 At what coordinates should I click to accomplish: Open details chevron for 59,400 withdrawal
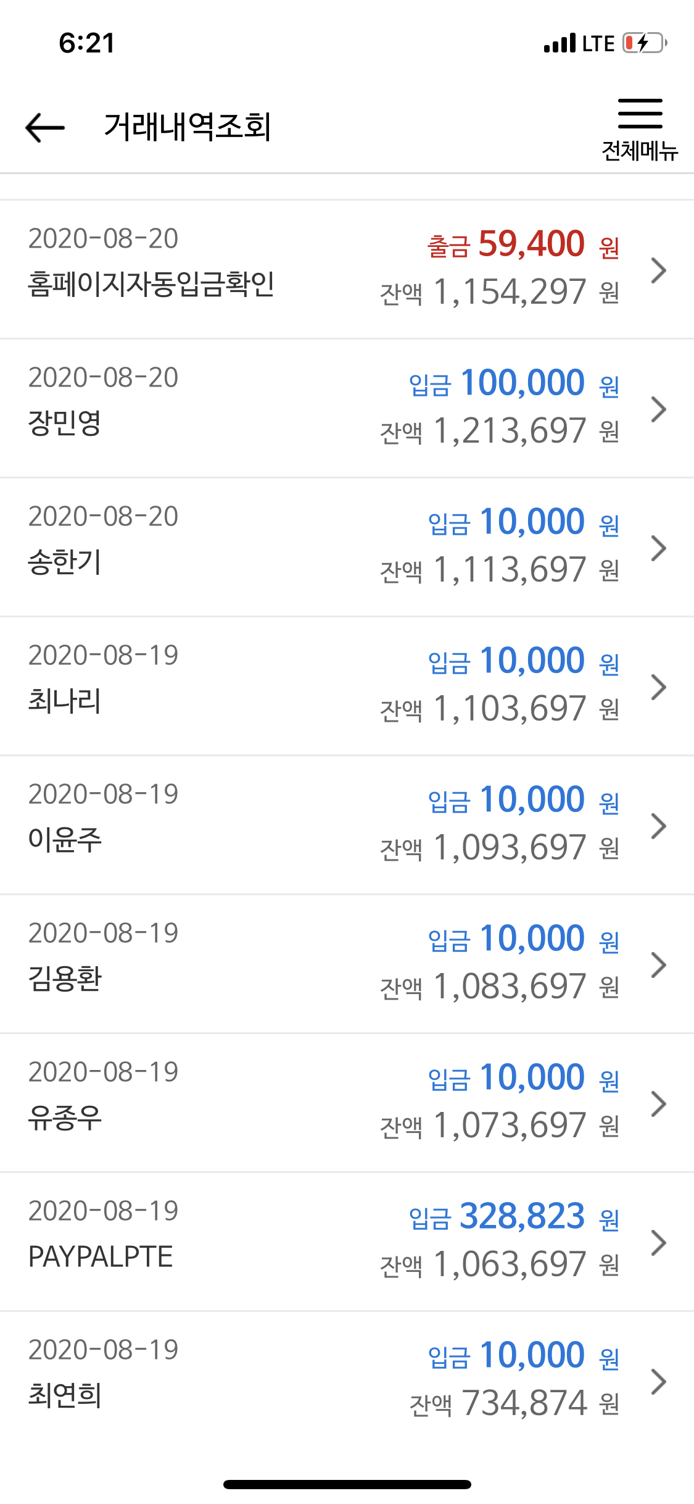coord(659,270)
